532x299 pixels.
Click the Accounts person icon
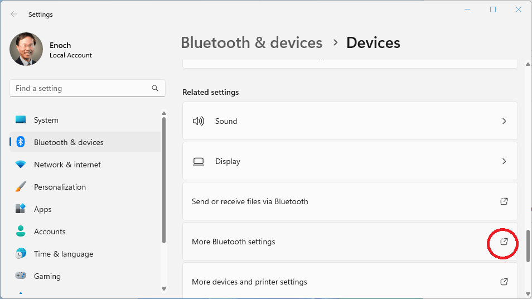pos(21,232)
